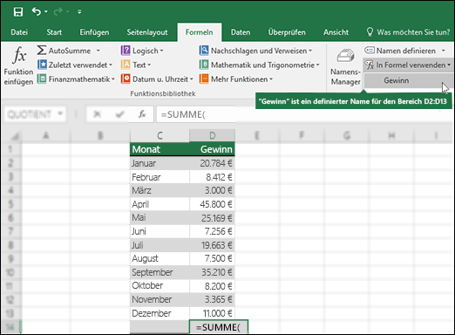Select the Februar cell

pos(160,177)
